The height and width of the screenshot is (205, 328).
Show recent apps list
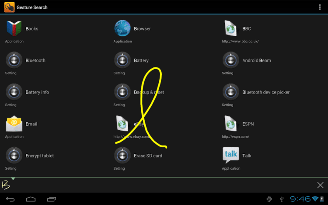pyautogui.click(x=51, y=199)
